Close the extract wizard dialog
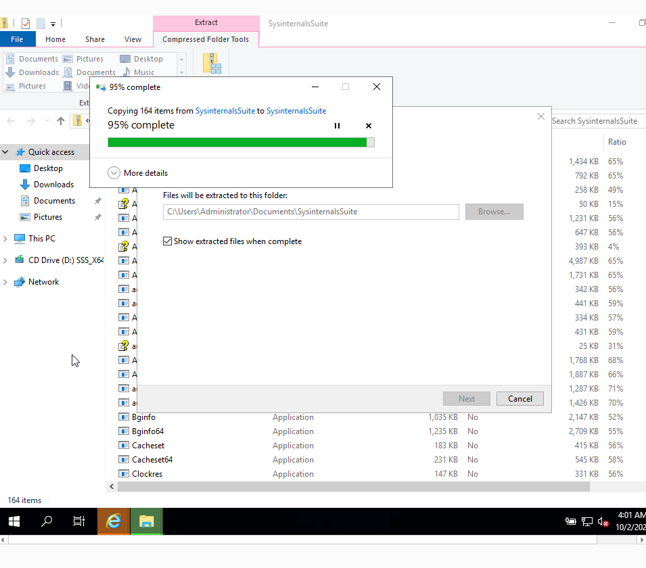The height and width of the screenshot is (568, 646). click(541, 116)
